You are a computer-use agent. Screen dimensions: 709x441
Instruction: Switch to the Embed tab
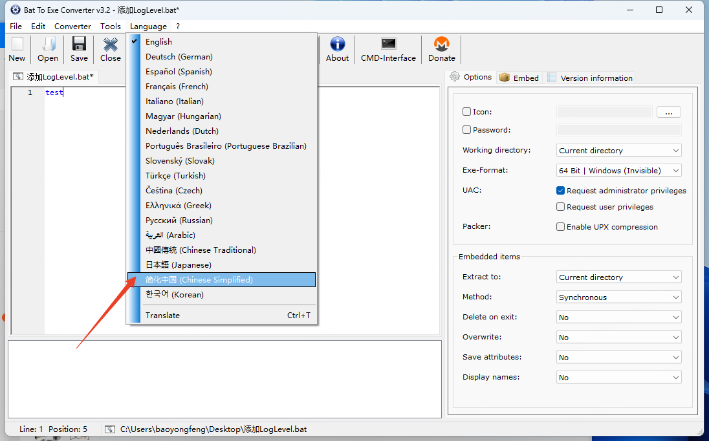(x=519, y=78)
